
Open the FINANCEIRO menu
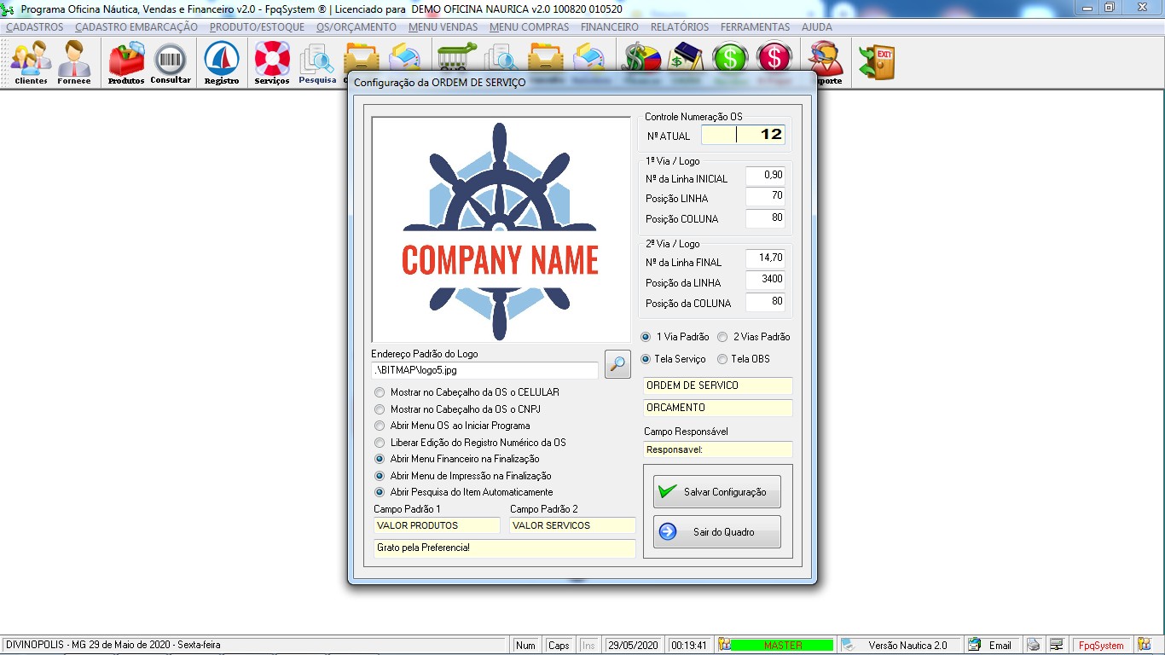[x=610, y=27]
